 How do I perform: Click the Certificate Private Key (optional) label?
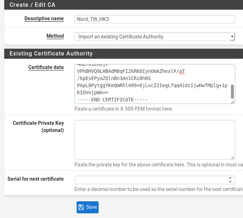[38, 127]
